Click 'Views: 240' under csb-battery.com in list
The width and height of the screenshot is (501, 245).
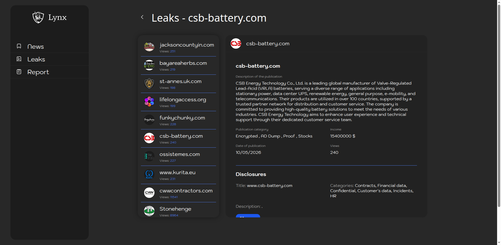[168, 142]
